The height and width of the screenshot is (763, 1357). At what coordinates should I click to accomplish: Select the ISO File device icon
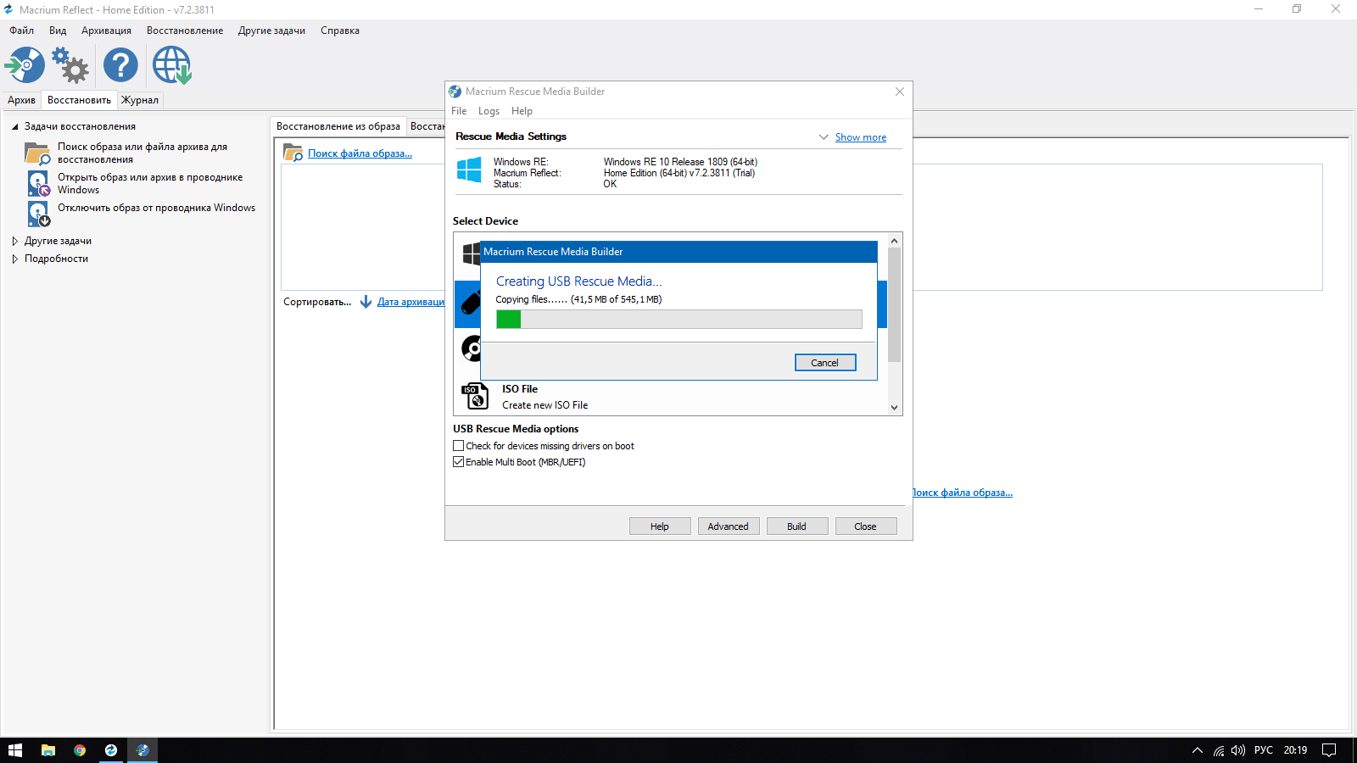coord(474,396)
